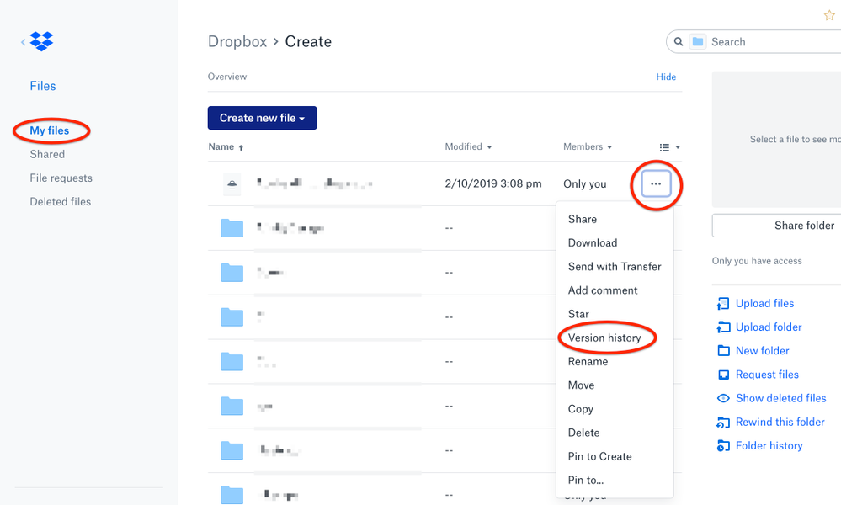
Task: Change the list view layout dropdown
Action: [x=669, y=147]
